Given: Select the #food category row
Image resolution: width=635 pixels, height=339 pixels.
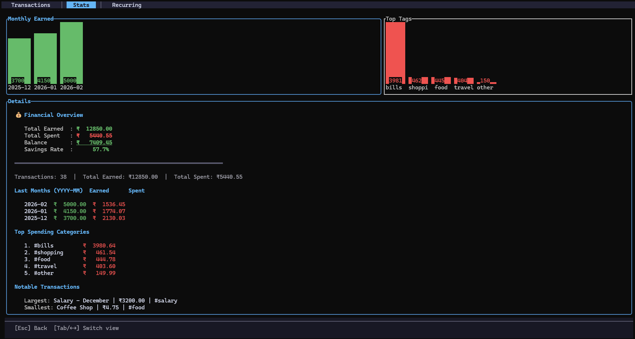Looking at the screenshot, I should point(70,259).
